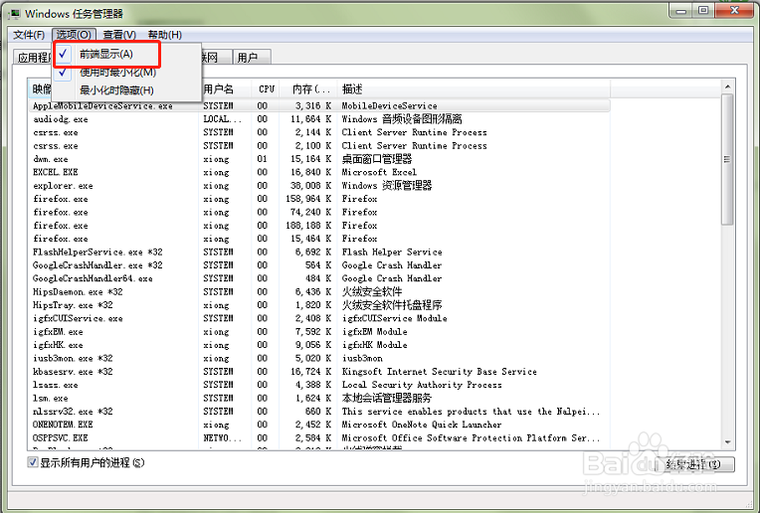Select the igfxCUIService.exe process
Screen dimensions: 760x513
(x=319, y=318)
